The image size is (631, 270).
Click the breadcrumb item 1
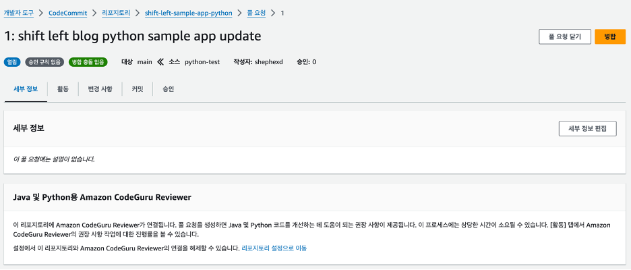tap(282, 13)
